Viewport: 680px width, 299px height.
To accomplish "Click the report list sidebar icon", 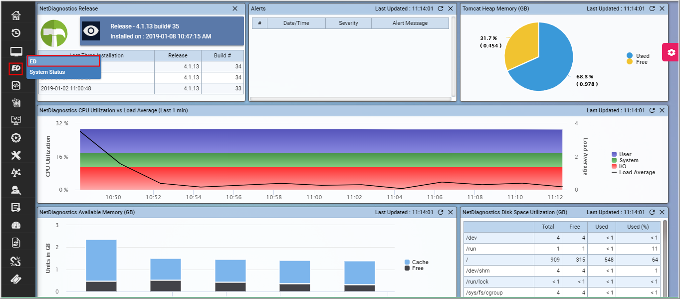I will point(16,207).
